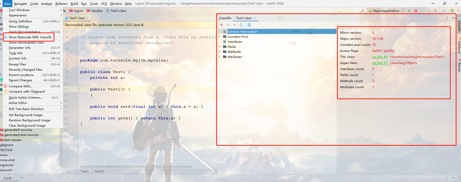Reload the class file in jclasslib

tap(241, 25)
